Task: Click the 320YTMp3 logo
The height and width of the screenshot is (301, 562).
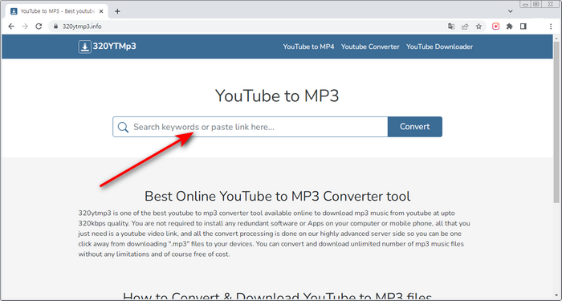Action: coord(107,47)
